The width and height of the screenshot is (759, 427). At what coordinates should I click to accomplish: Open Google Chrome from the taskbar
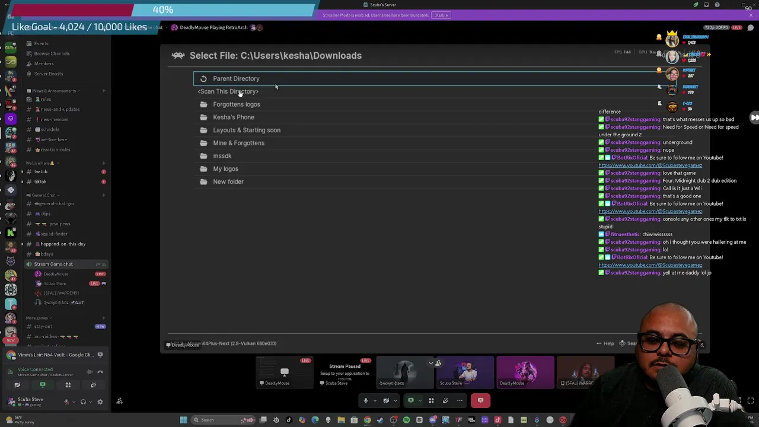coord(367,420)
